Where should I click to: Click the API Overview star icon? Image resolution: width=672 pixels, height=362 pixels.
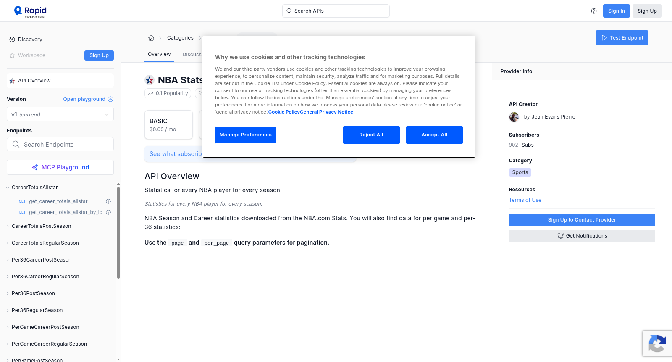click(x=12, y=81)
